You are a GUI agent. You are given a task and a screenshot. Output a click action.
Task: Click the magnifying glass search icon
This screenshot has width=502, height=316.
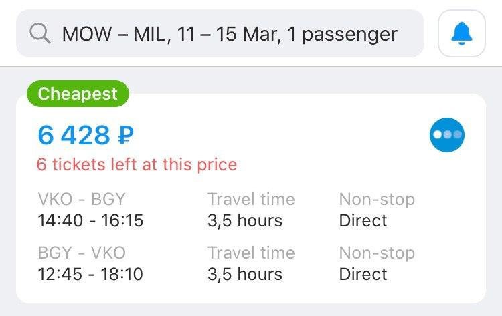40,33
